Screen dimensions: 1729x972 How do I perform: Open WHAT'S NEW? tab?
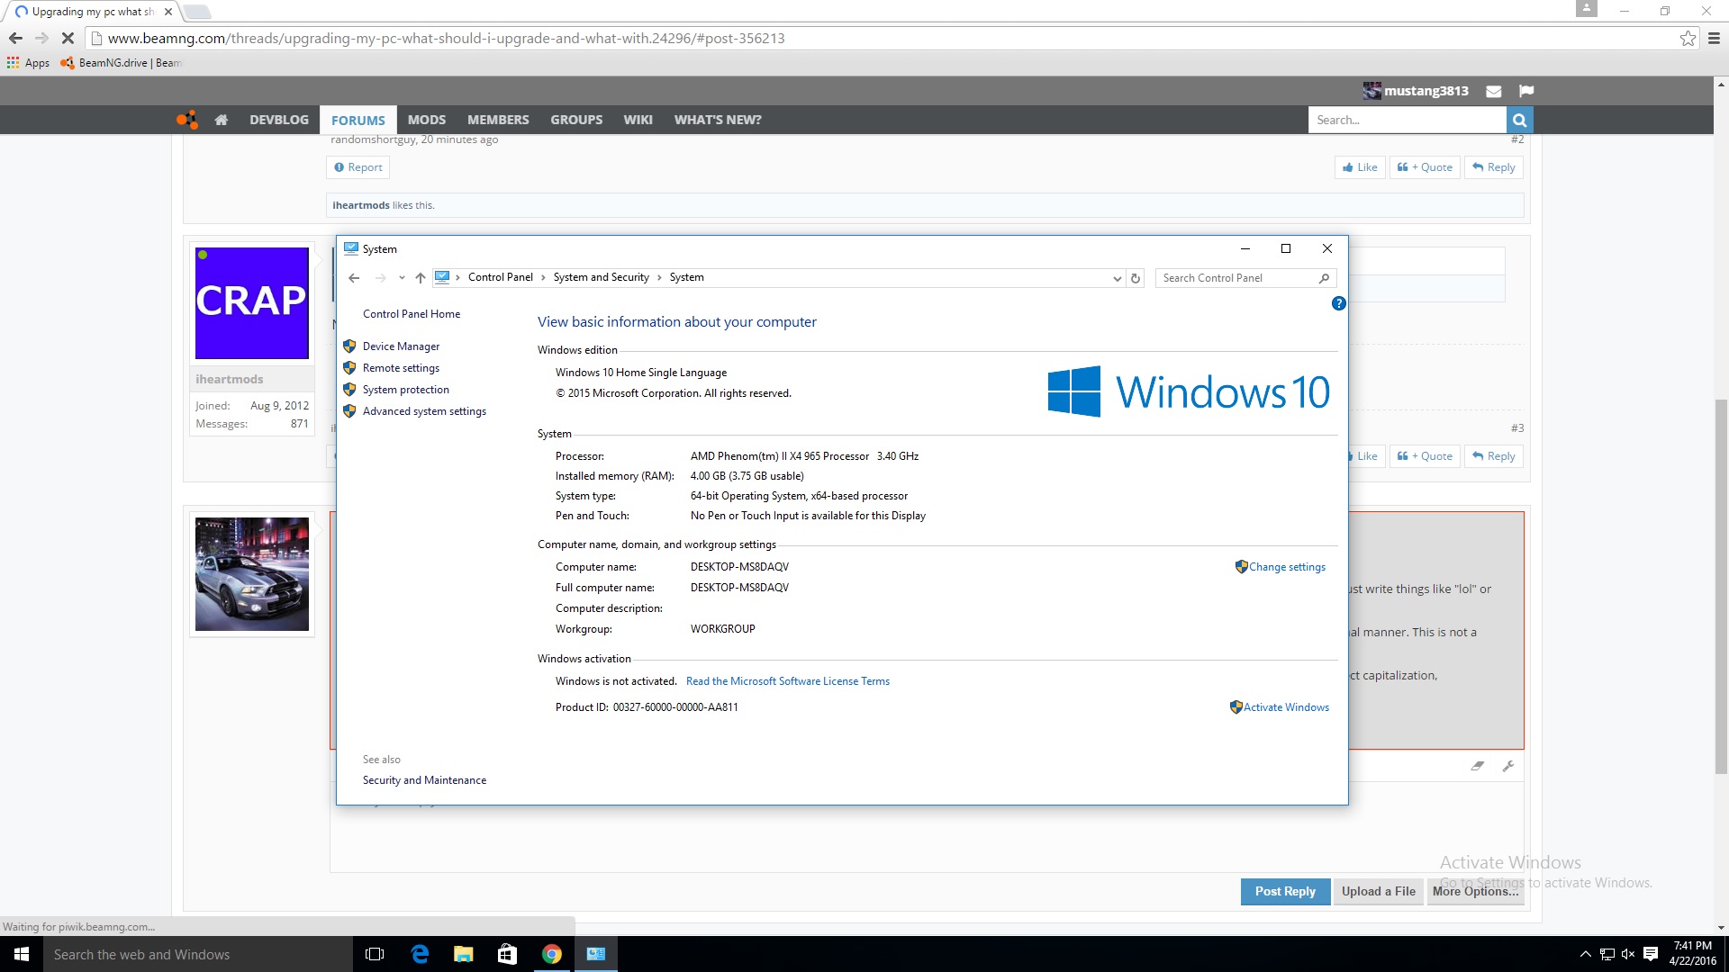coord(718,120)
